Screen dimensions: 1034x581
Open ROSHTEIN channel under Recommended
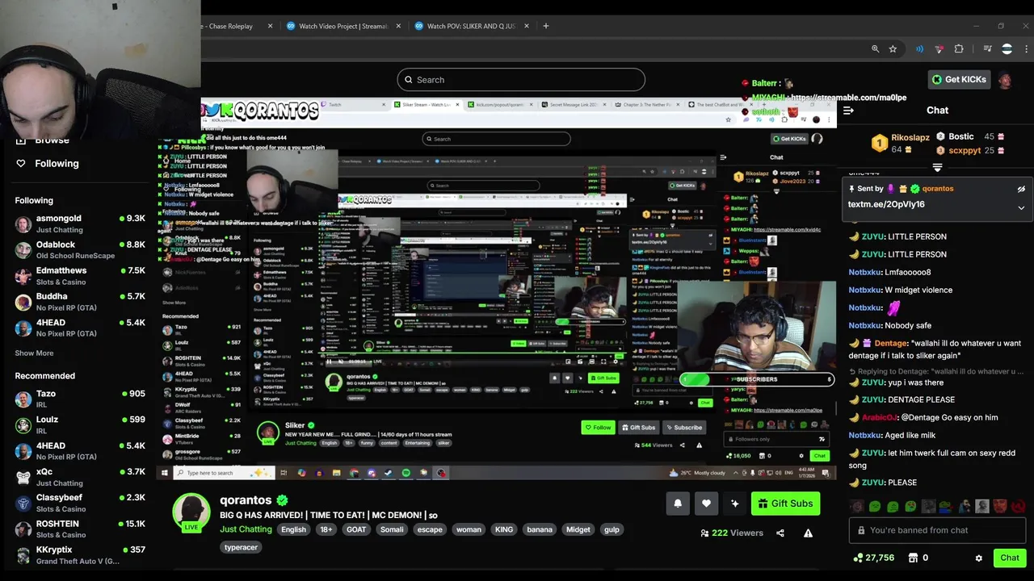[79, 529]
